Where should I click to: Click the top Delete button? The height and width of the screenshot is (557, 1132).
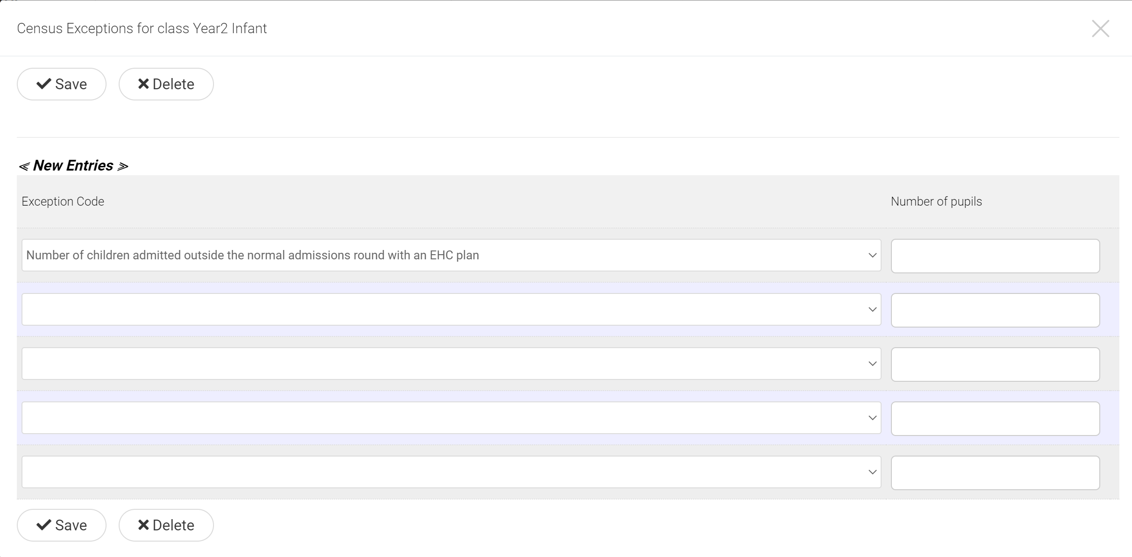pos(166,84)
